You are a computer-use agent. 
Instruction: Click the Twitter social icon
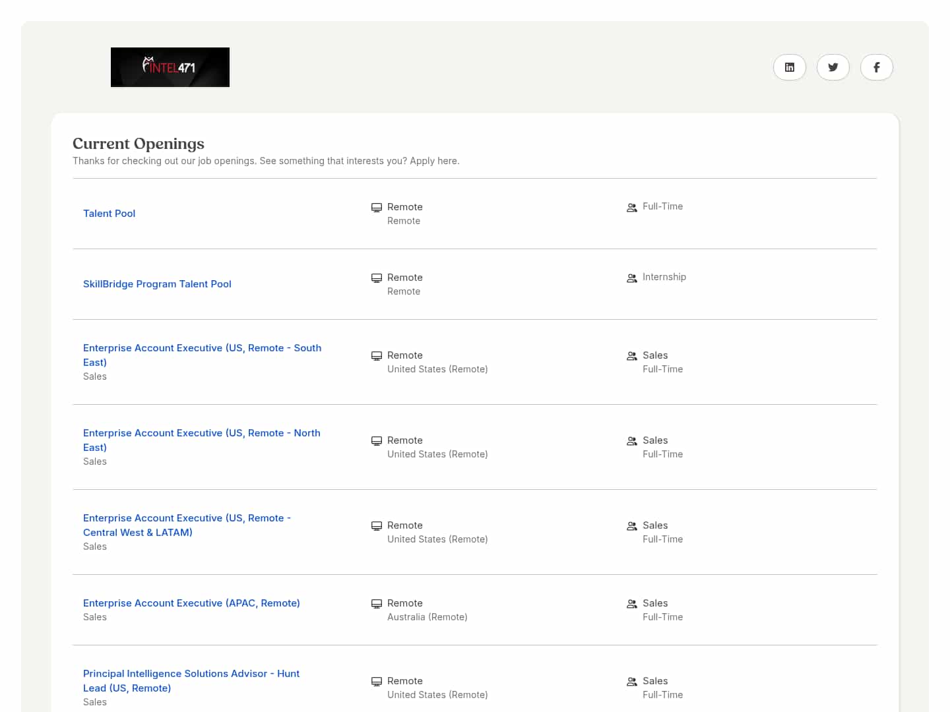tap(833, 67)
